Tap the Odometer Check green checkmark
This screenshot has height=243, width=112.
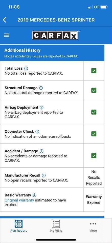94,134
